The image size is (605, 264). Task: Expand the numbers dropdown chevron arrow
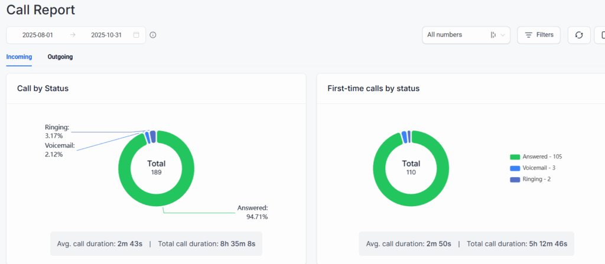click(503, 35)
